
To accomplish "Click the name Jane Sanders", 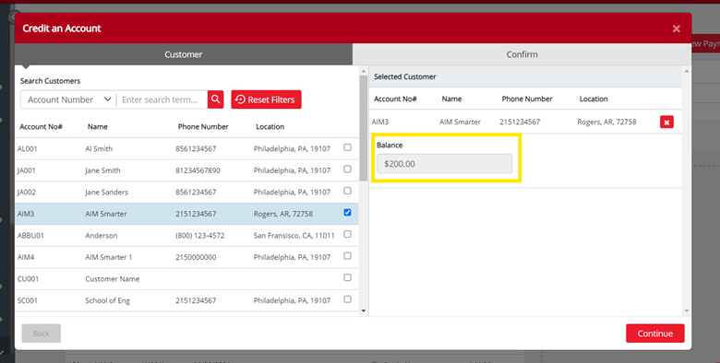I will 106,192.
